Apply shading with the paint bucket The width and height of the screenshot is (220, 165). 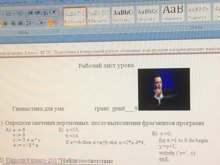tap(40, 22)
